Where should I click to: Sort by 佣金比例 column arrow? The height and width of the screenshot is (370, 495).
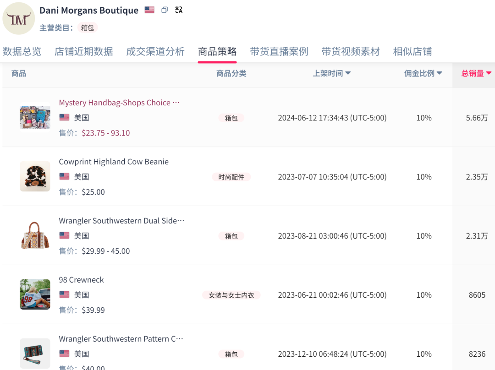click(x=439, y=73)
